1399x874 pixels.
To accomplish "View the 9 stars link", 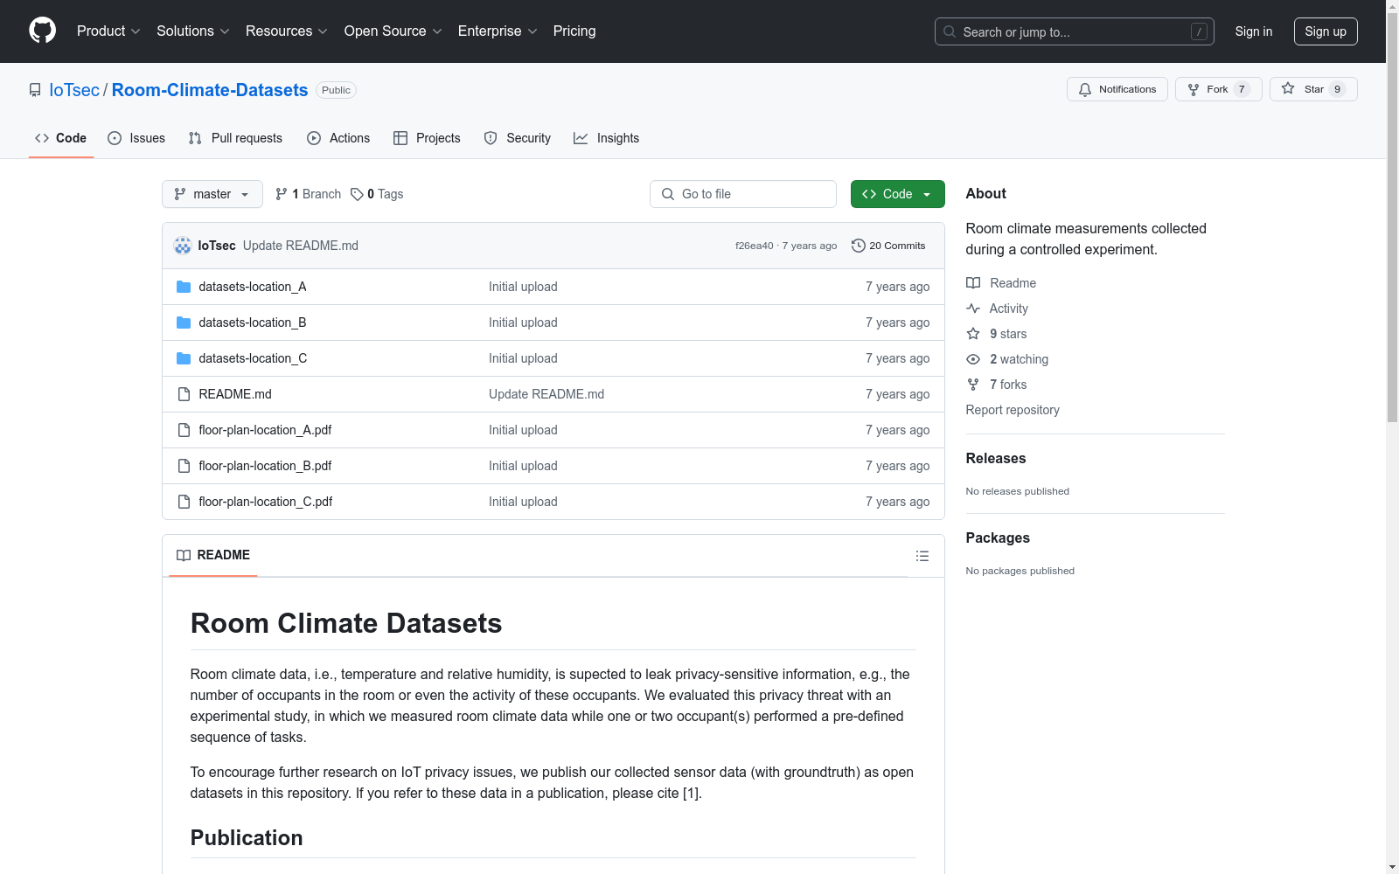I will [x=997, y=334].
